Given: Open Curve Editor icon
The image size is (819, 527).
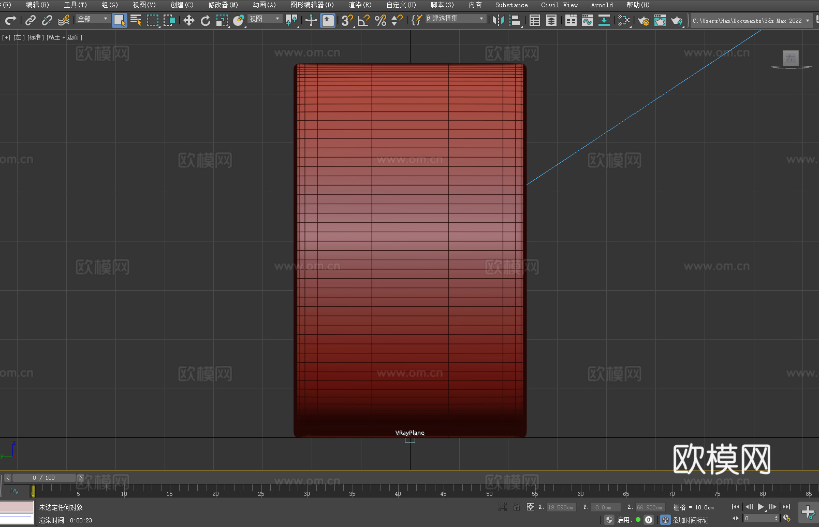Looking at the screenshot, I should point(588,20).
